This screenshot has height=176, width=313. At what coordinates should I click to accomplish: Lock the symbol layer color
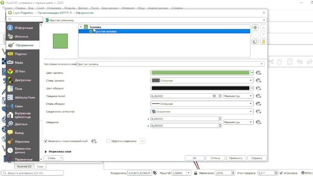[263, 42]
